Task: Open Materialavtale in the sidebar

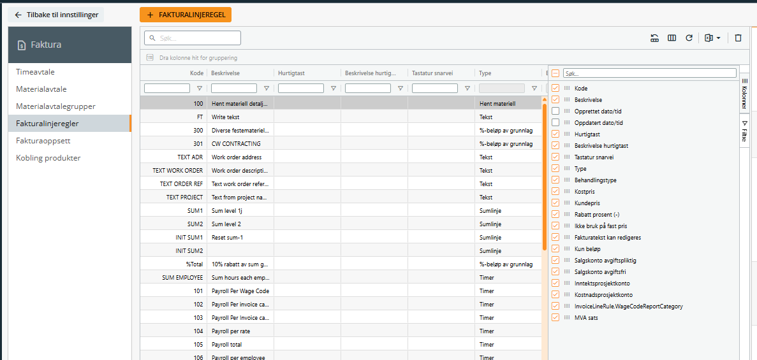Action: [x=70, y=89]
